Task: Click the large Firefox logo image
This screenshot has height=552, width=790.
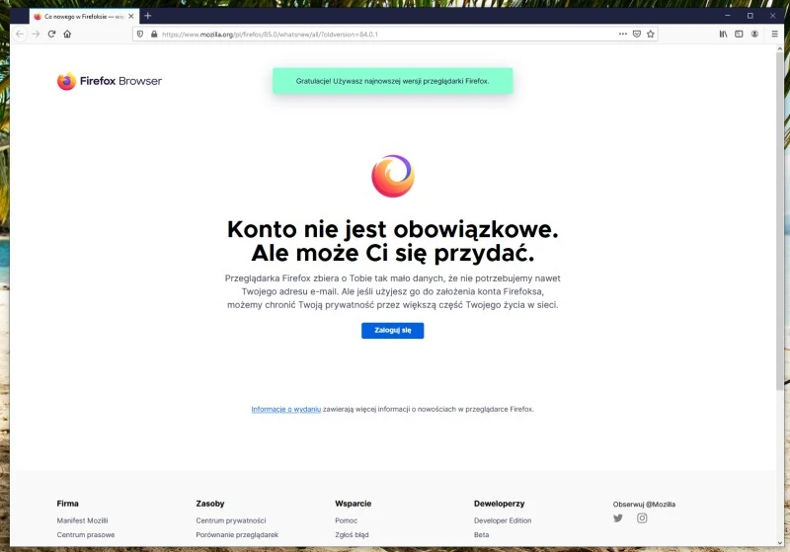Action: (x=392, y=176)
